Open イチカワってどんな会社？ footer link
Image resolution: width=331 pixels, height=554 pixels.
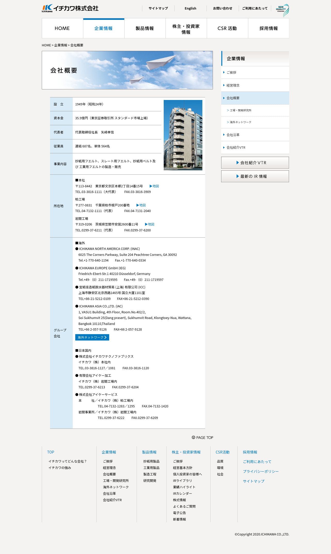pyautogui.click(x=68, y=461)
